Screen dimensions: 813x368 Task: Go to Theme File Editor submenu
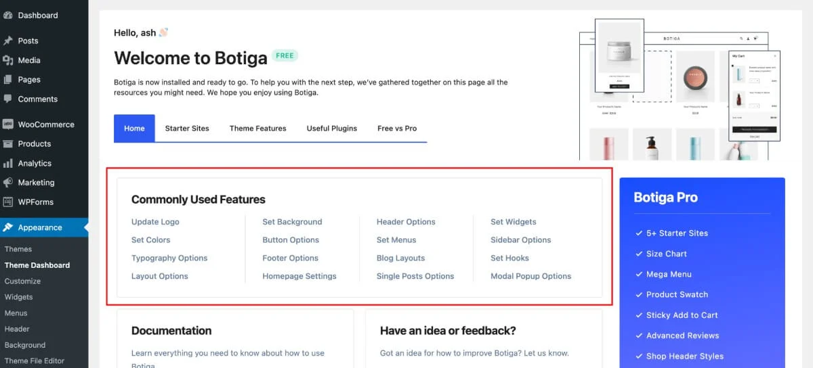pos(35,361)
